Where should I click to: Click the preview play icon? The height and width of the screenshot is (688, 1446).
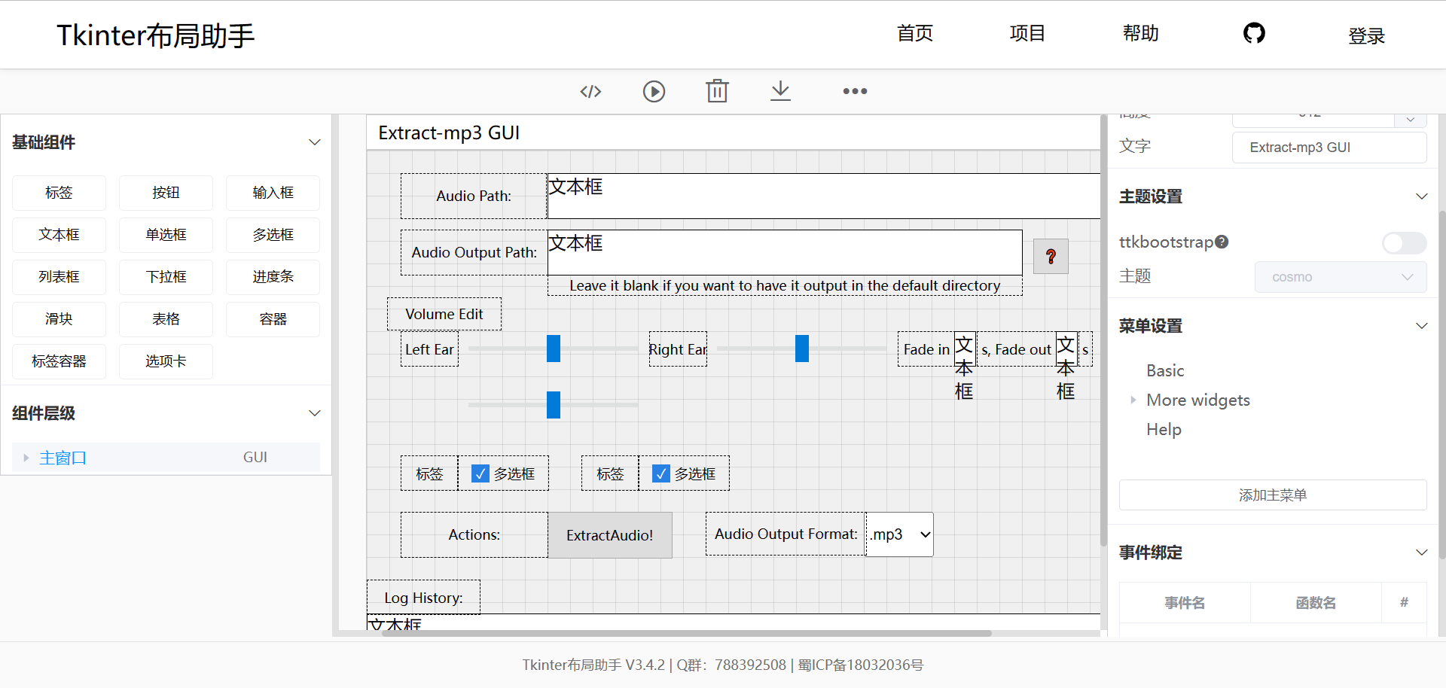(x=654, y=91)
